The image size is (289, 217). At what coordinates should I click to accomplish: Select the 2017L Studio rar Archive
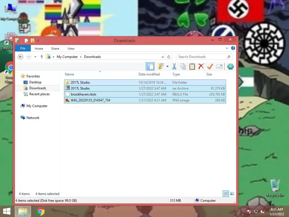(x=145, y=88)
